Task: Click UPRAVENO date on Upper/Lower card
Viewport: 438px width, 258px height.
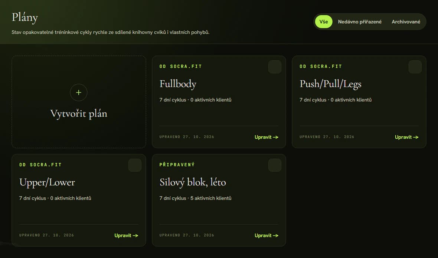Action: 46,235
